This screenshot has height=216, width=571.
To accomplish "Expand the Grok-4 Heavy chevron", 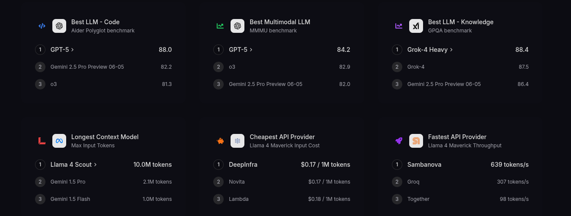I will click(451, 50).
